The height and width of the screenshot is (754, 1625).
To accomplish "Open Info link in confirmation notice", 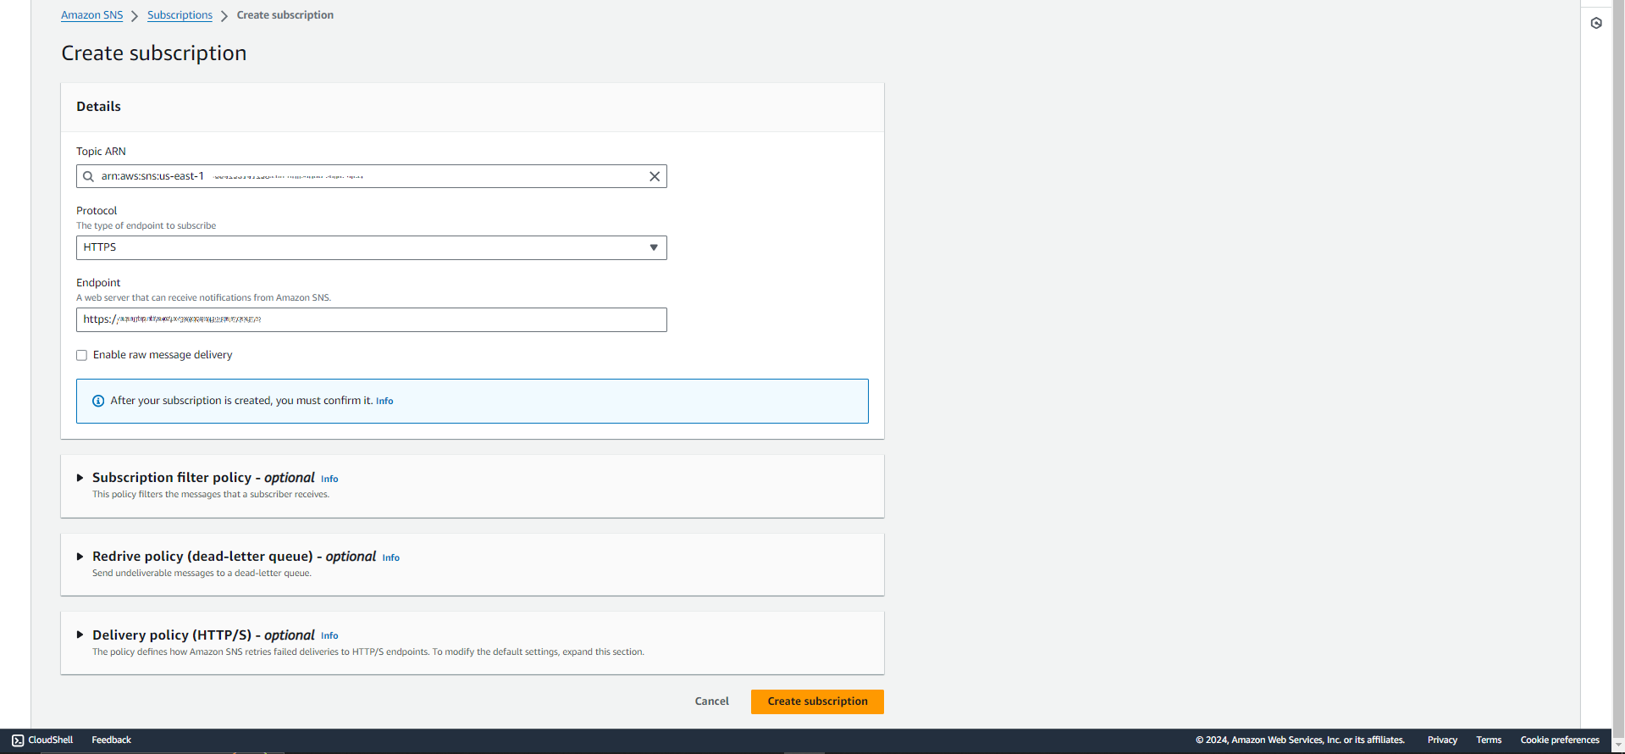I will 384,401.
